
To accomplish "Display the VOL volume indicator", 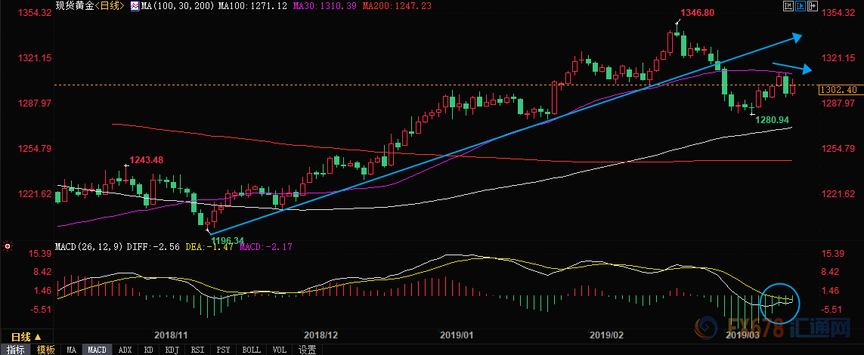I will click(279, 350).
